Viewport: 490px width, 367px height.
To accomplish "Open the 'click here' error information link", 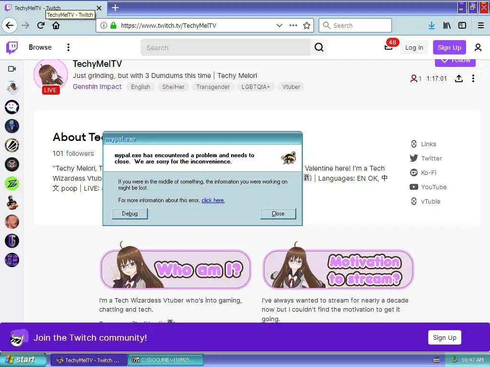I will click(213, 200).
